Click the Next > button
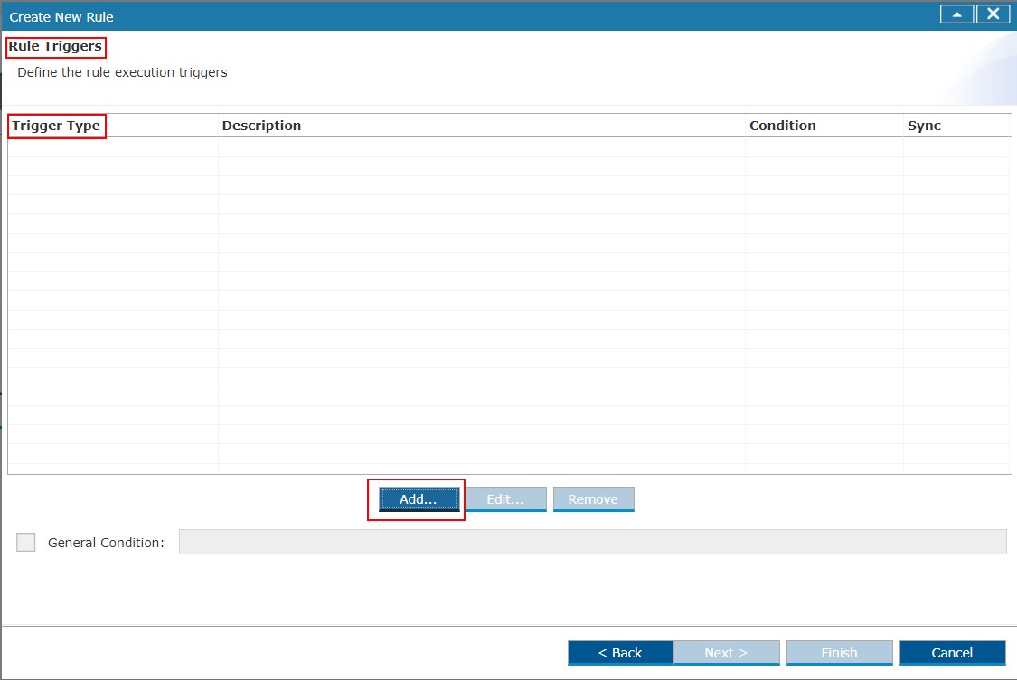This screenshot has width=1017, height=680. (727, 653)
